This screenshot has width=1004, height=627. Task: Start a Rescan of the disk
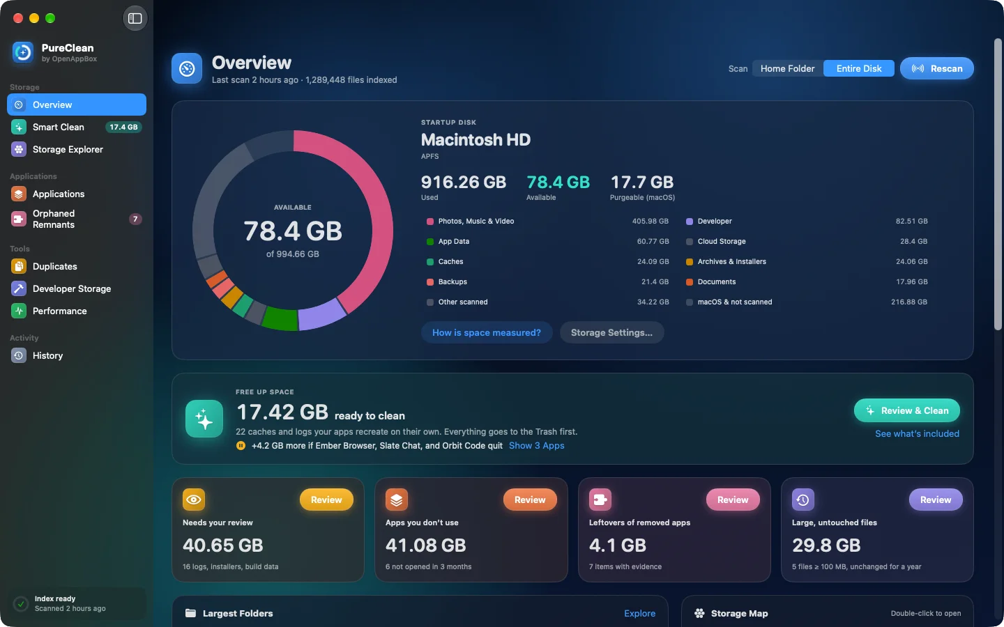[937, 68]
